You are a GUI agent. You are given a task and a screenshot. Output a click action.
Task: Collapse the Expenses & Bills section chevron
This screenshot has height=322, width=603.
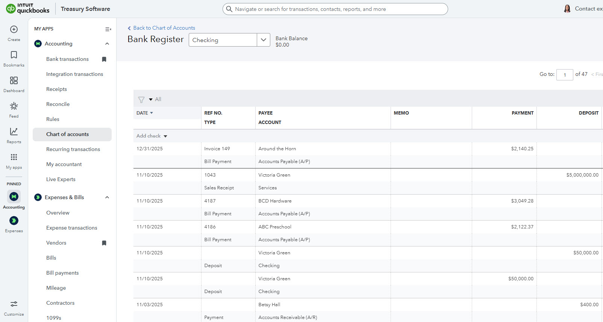(x=107, y=197)
